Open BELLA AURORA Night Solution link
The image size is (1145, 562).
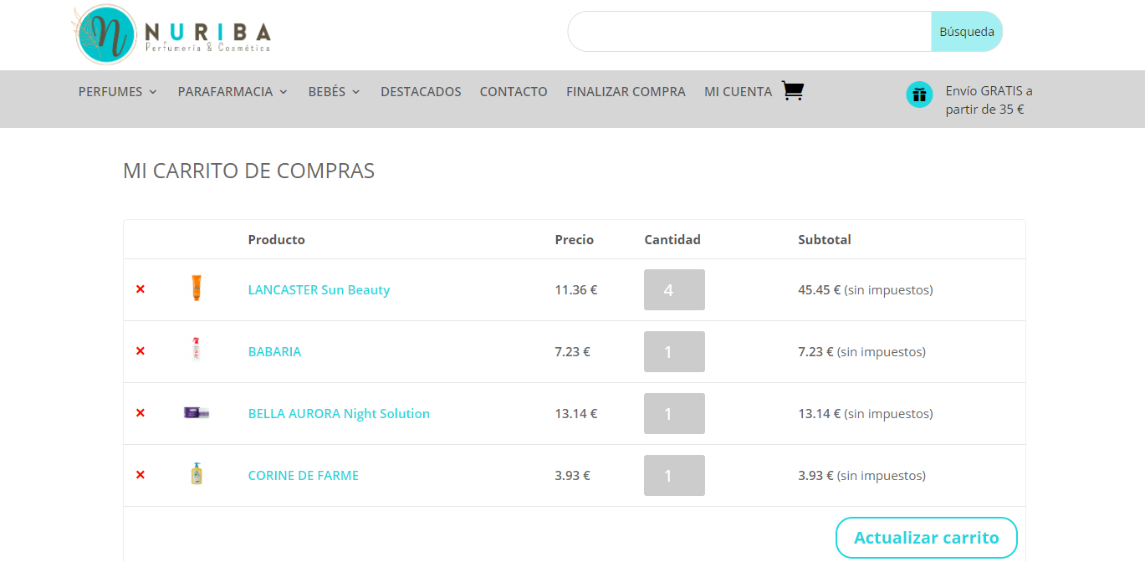click(x=339, y=413)
